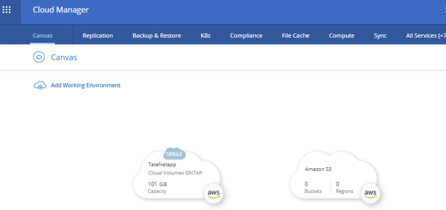Screen dimensions: 446x210
Task: Switch to the Compute tab
Action: tap(342, 36)
